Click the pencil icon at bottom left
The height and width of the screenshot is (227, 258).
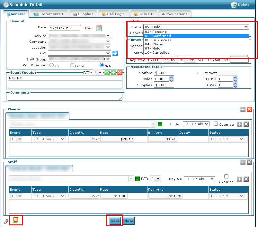[x=6, y=221]
